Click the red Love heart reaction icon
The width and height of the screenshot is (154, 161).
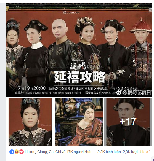(21, 152)
